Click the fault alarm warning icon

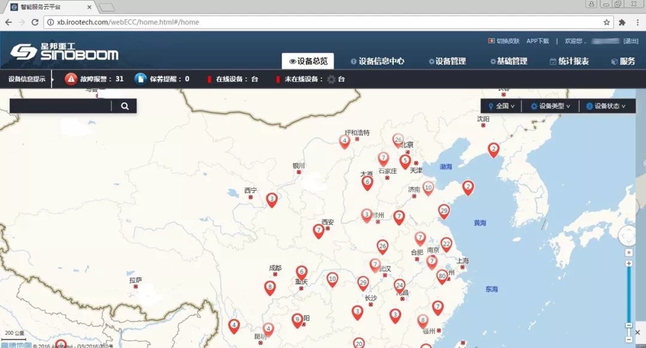pyautogui.click(x=71, y=79)
